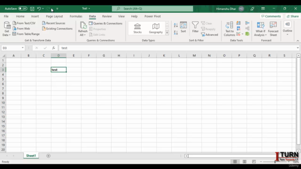This screenshot has width=301, height=169.
Task: Click the Save icon in title bar
Action: point(32,8)
